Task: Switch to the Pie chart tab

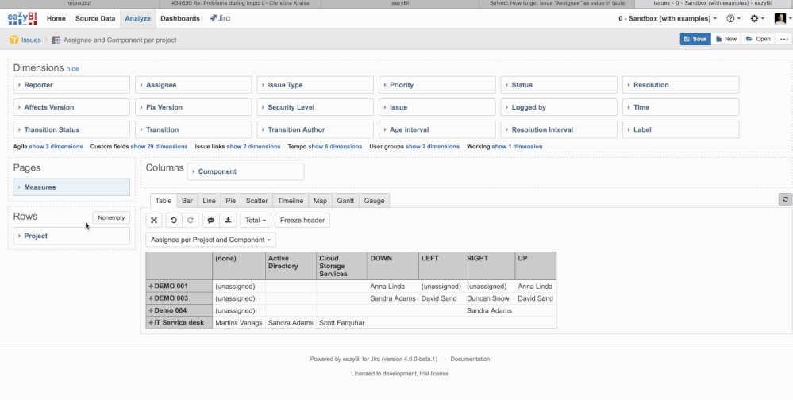Action: point(231,201)
